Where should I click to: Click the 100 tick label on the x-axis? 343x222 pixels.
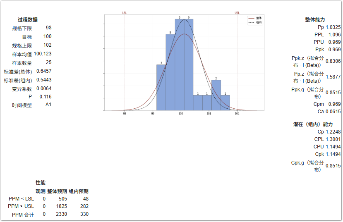coord(181,114)
